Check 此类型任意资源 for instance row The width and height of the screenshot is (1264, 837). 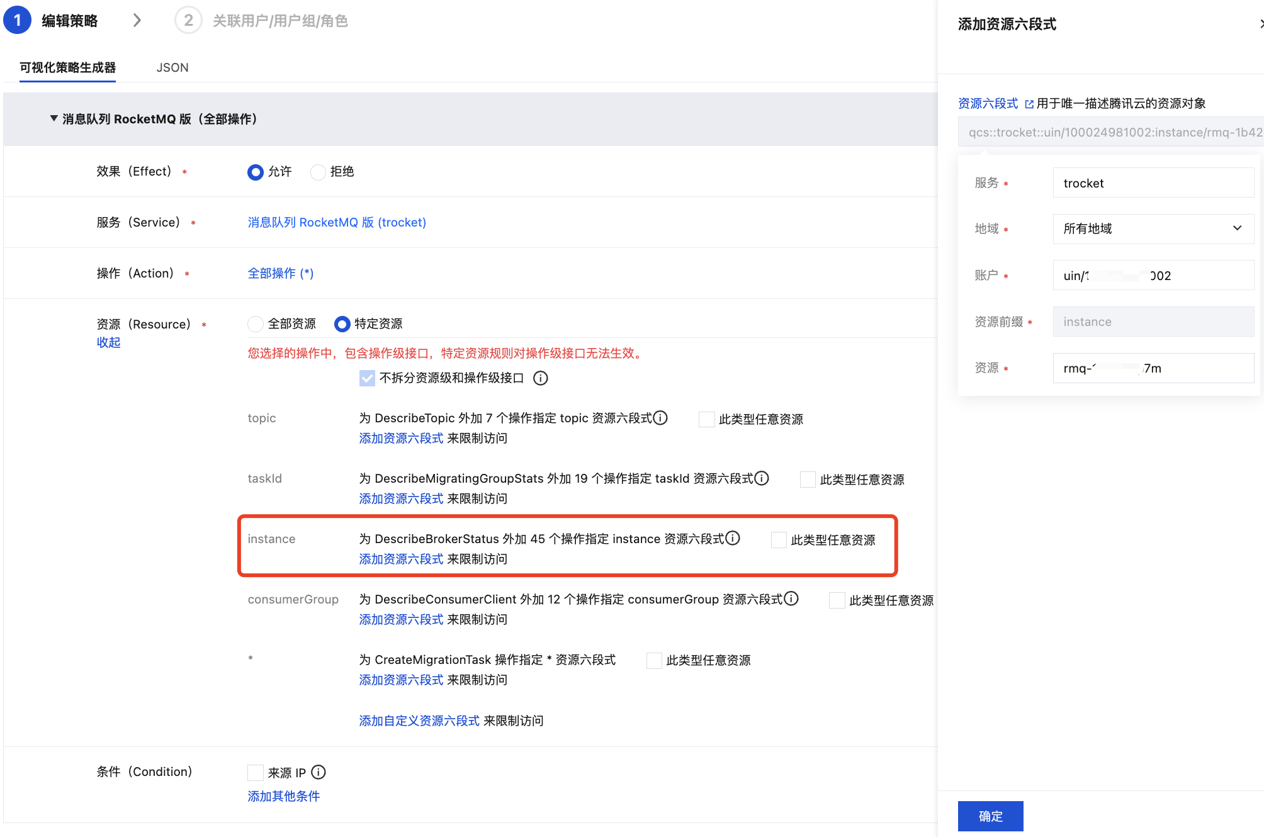tap(779, 539)
